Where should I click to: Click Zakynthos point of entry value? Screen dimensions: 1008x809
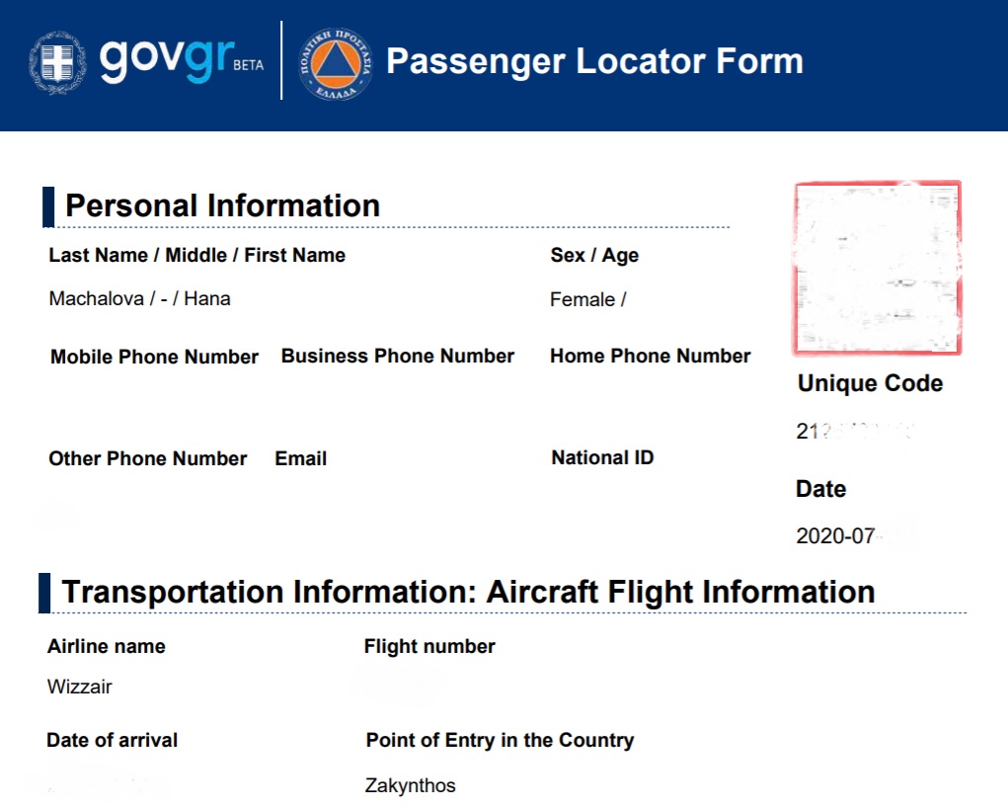coord(410,786)
